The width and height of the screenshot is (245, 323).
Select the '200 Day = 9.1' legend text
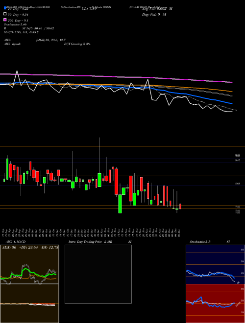[18, 21]
